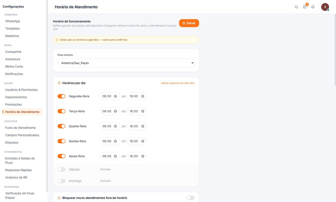Open the Fuso horário America/Sao_Paulo dropdown
This screenshot has width=336, height=202.
[x=126, y=63]
